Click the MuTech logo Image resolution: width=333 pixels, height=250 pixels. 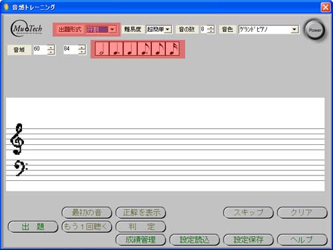(26, 29)
